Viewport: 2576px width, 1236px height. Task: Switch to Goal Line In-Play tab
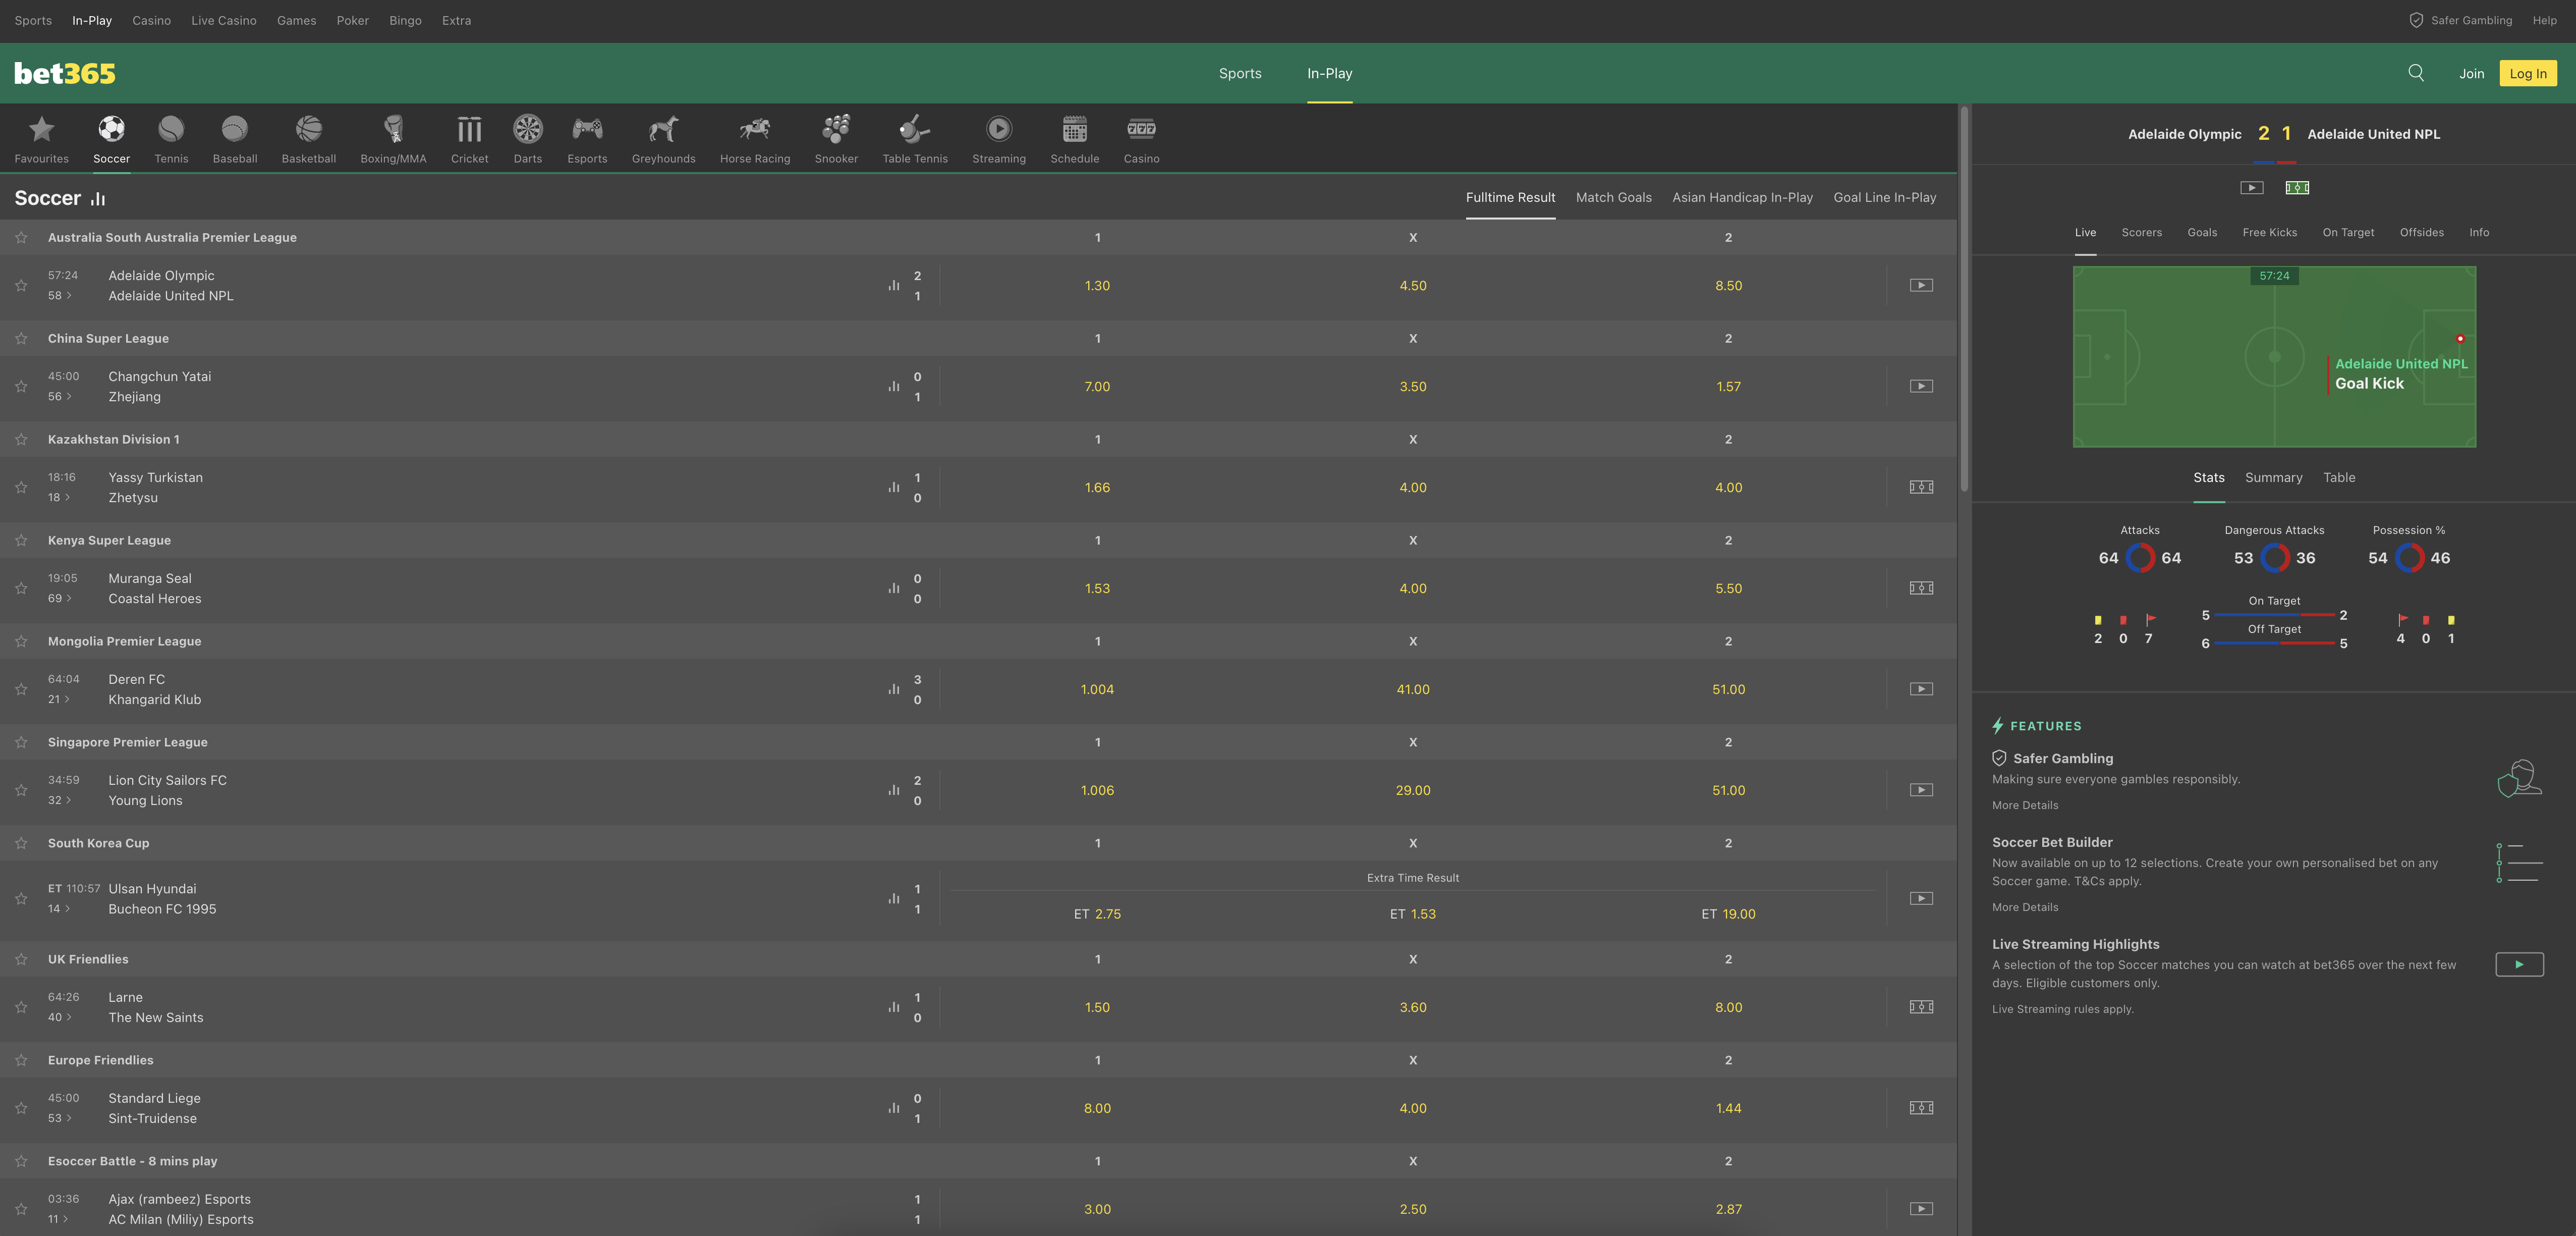pos(1884,198)
